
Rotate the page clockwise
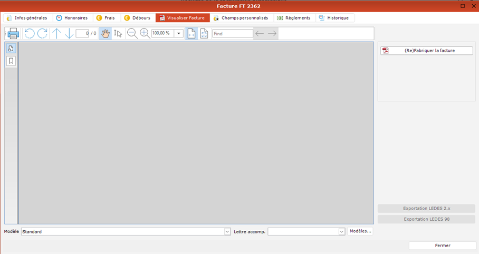pyautogui.click(x=43, y=34)
